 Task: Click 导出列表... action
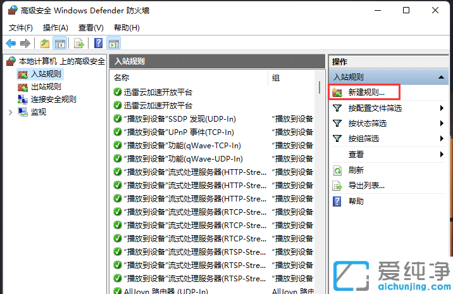coord(366,186)
